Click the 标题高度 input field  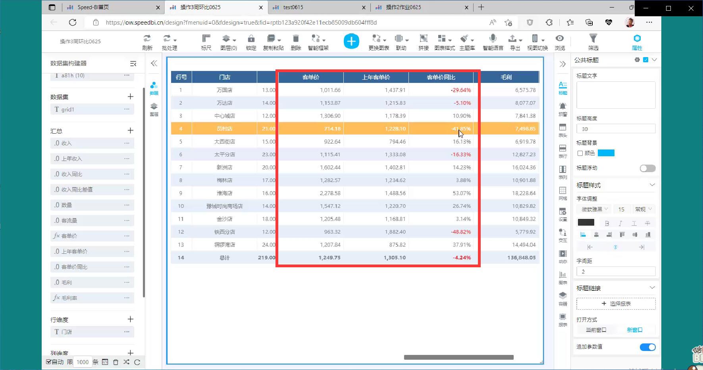click(616, 129)
